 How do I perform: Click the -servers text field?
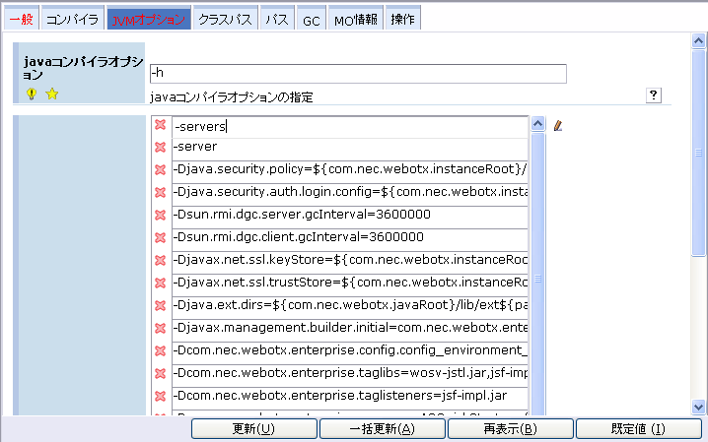[x=349, y=126]
